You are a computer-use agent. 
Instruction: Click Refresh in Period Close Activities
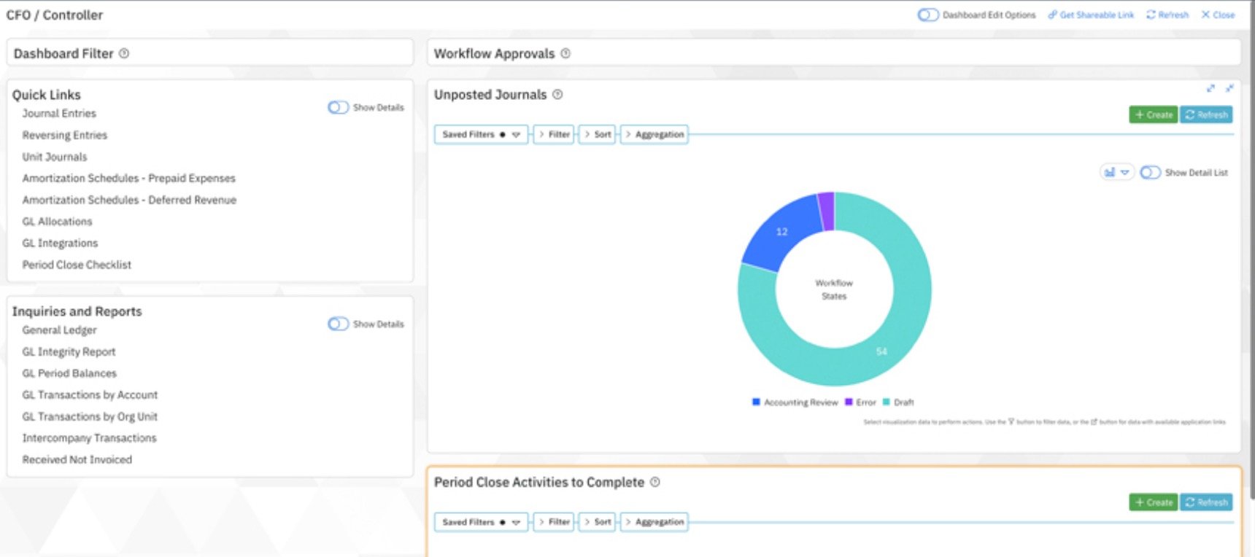coord(1206,502)
